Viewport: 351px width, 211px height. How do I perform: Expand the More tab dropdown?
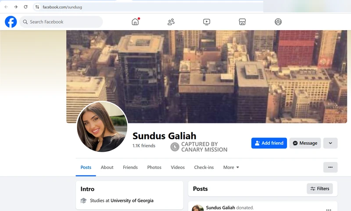pyautogui.click(x=231, y=167)
